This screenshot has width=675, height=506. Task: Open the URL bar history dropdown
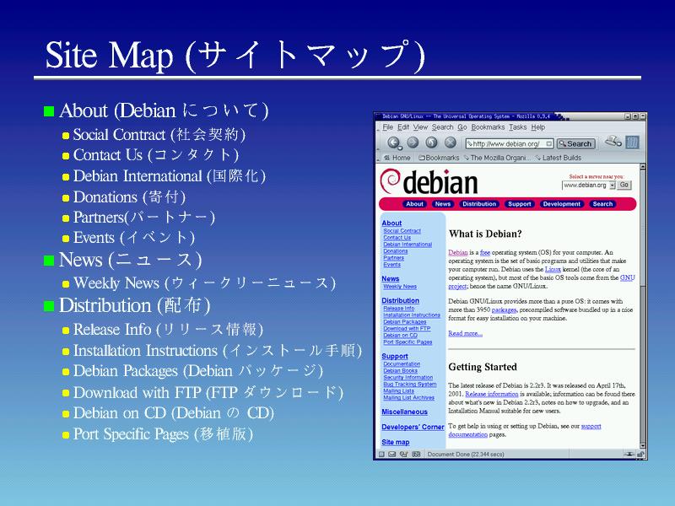click(x=548, y=144)
